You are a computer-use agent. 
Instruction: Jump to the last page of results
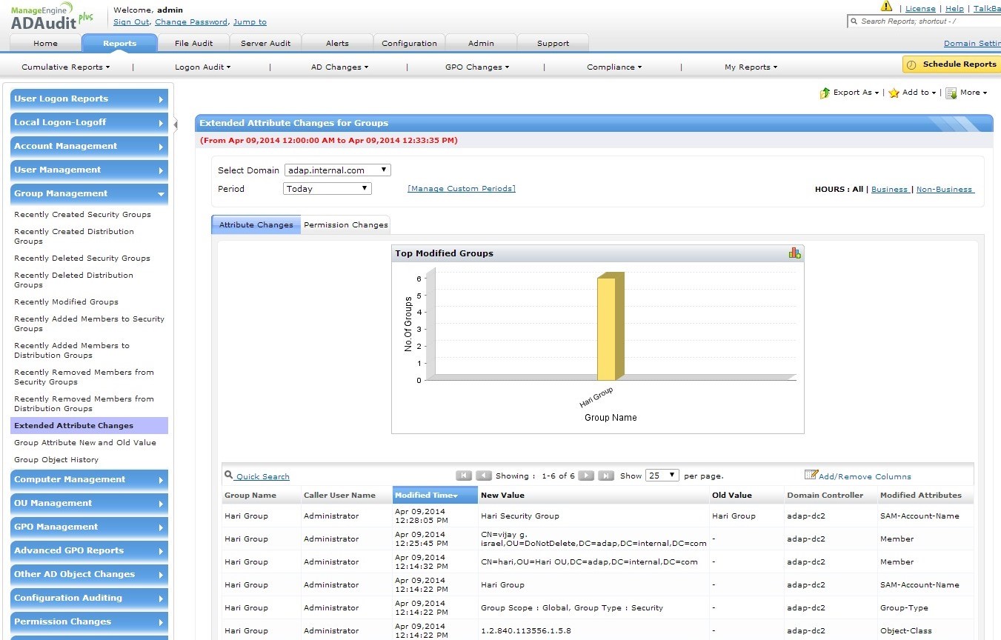point(605,476)
